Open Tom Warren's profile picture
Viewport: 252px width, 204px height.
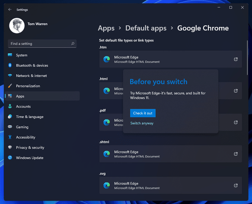coord(17,26)
